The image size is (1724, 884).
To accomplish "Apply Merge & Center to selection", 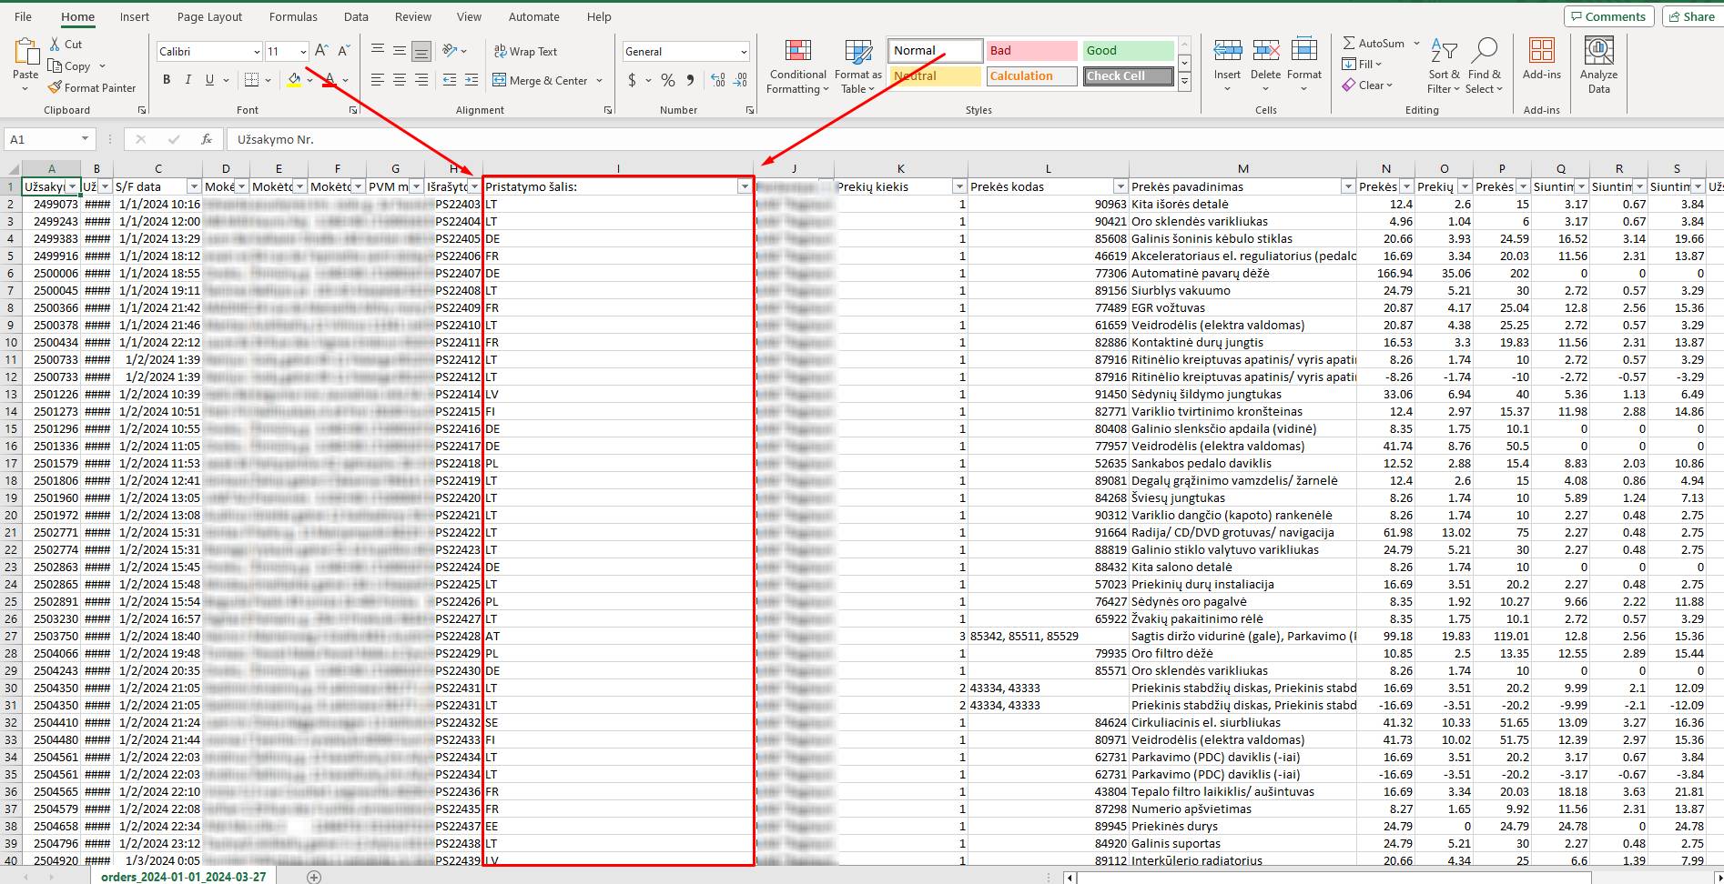I will 542,80.
